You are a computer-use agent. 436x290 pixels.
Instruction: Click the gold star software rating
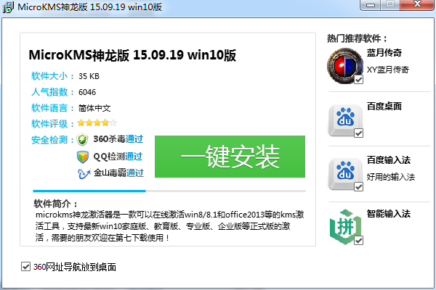[x=97, y=123]
